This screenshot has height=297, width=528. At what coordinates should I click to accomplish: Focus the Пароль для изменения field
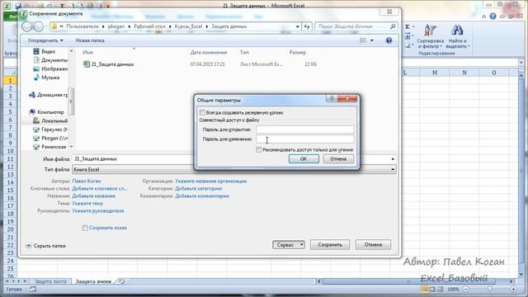304,139
